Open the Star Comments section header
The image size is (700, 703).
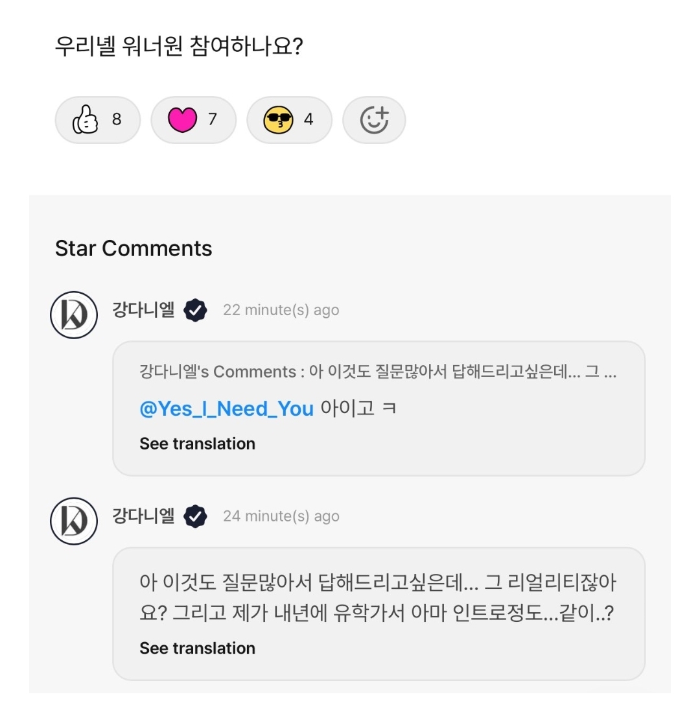coord(133,248)
